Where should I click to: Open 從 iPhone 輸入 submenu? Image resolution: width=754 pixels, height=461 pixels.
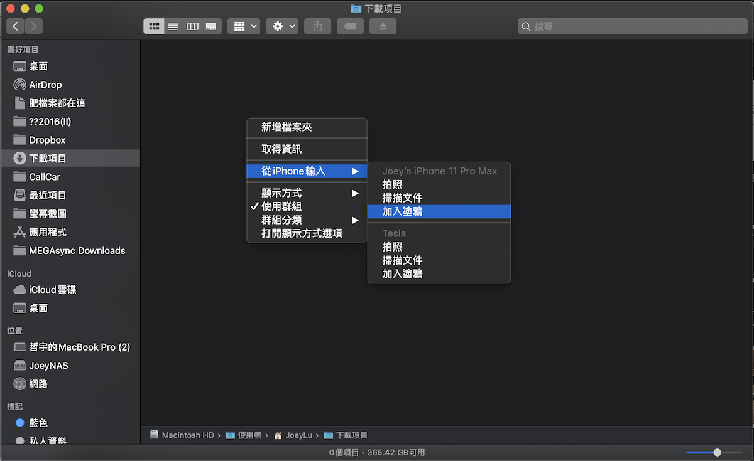tap(307, 171)
